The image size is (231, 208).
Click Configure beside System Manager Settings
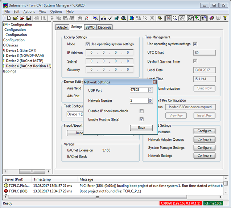pyautogui.click(x=204, y=148)
